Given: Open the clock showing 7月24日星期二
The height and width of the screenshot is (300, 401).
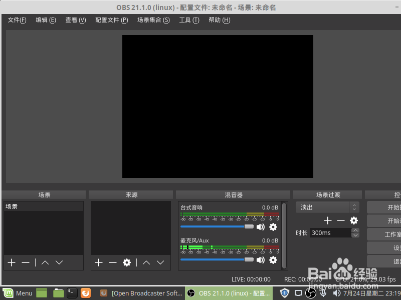Looking at the screenshot, I should point(372,293).
